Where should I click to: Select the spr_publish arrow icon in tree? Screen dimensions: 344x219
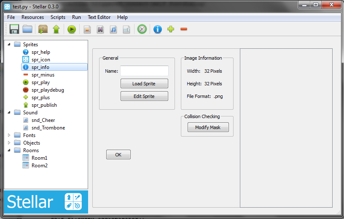26,105
